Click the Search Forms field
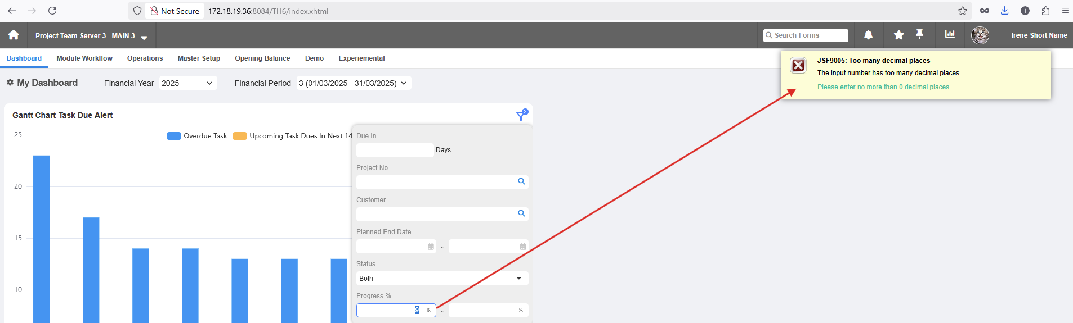The height and width of the screenshot is (323, 1073). click(806, 35)
